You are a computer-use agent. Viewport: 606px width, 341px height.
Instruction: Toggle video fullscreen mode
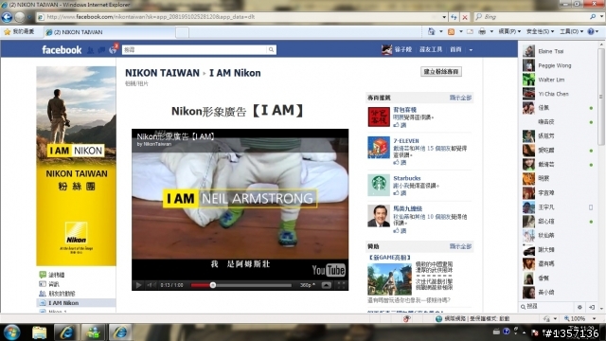(341, 285)
